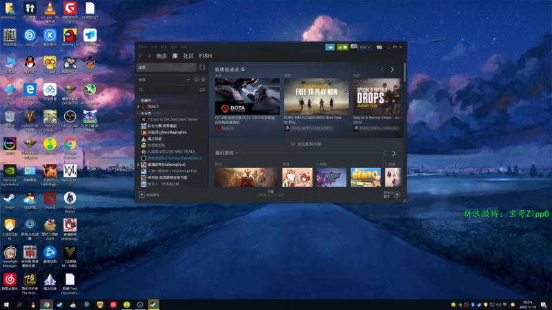This screenshot has width=552, height=310.
Task: Open the advanced filter sliders icon
Action: point(202,90)
